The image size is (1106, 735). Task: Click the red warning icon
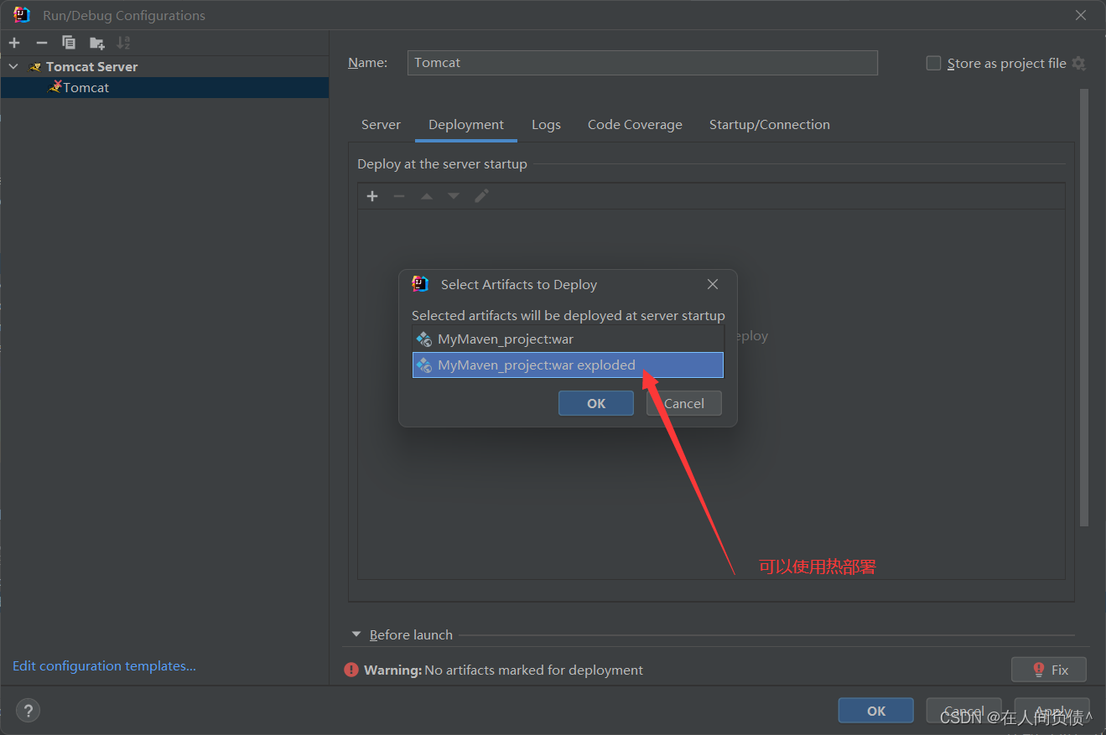(x=351, y=670)
